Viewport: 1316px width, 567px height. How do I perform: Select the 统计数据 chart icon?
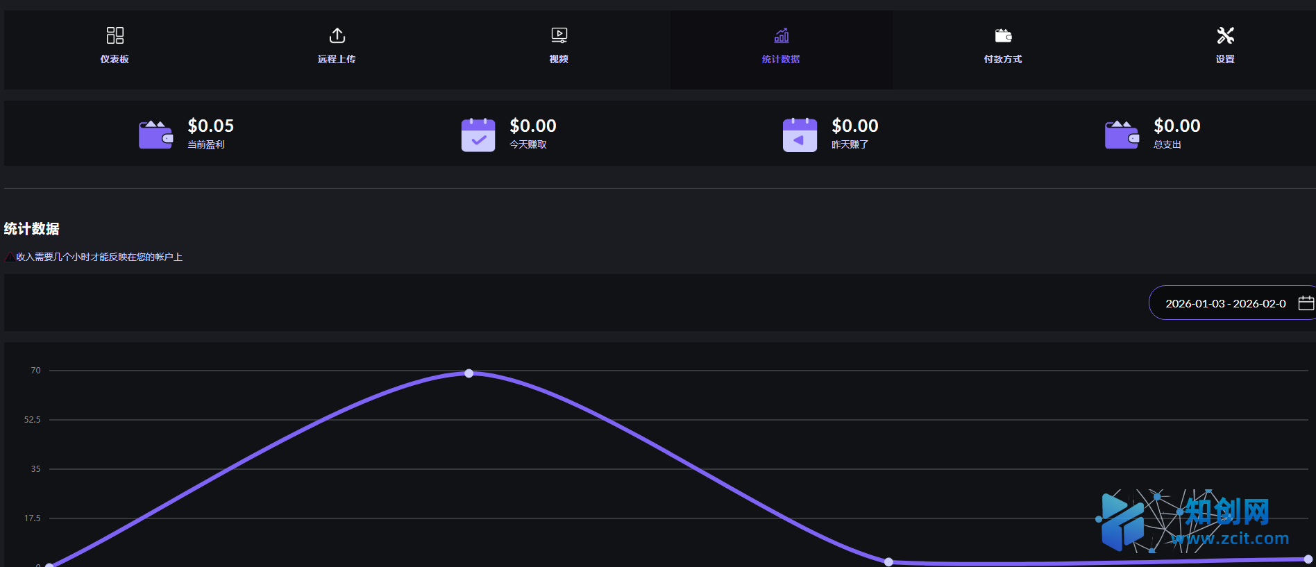(781, 35)
